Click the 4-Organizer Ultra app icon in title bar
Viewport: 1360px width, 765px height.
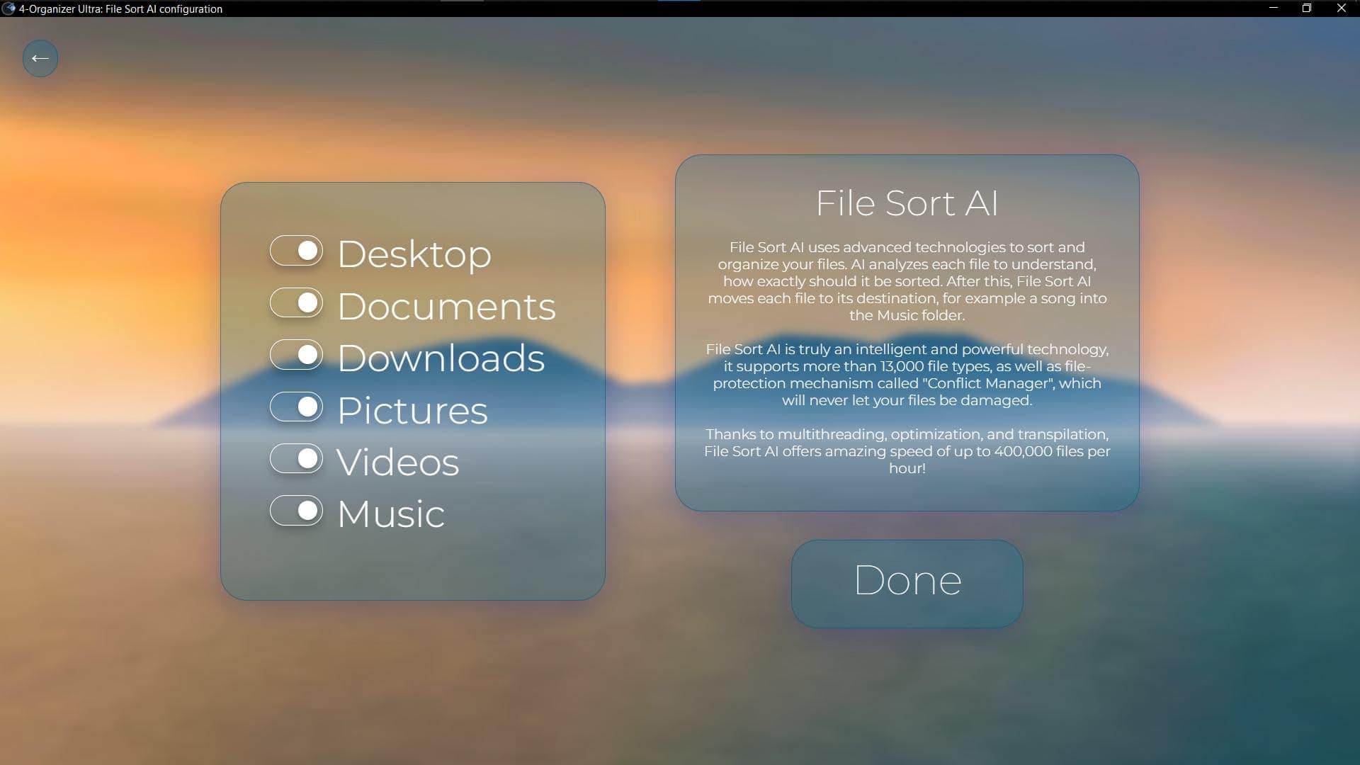click(8, 8)
